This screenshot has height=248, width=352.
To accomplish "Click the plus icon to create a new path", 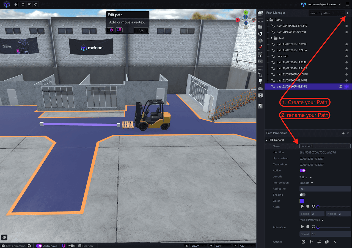I will click(348, 13).
